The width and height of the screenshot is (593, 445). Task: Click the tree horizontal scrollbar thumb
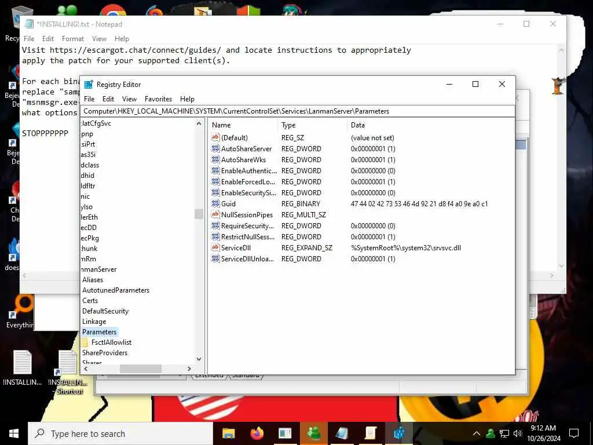(141, 369)
